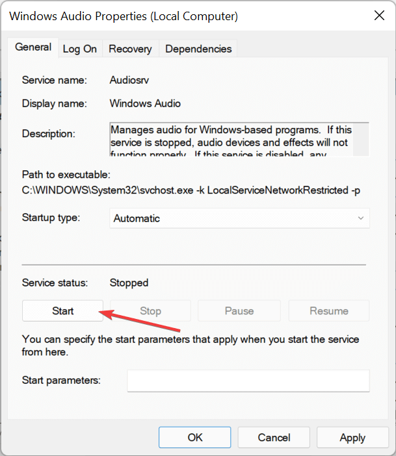The width and height of the screenshot is (396, 456).
Task: Click the disabled Pause button
Action: 239,310
